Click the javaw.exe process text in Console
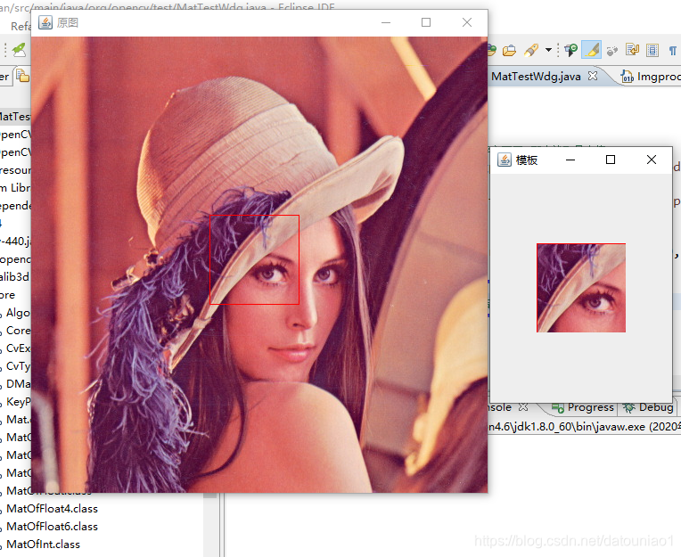The width and height of the screenshot is (681, 557). click(585, 427)
